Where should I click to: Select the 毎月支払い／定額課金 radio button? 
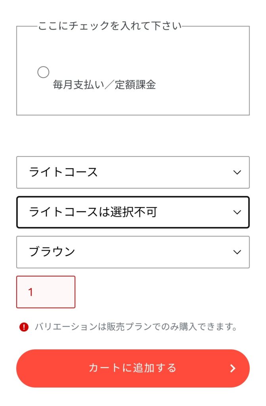pos(43,72)
